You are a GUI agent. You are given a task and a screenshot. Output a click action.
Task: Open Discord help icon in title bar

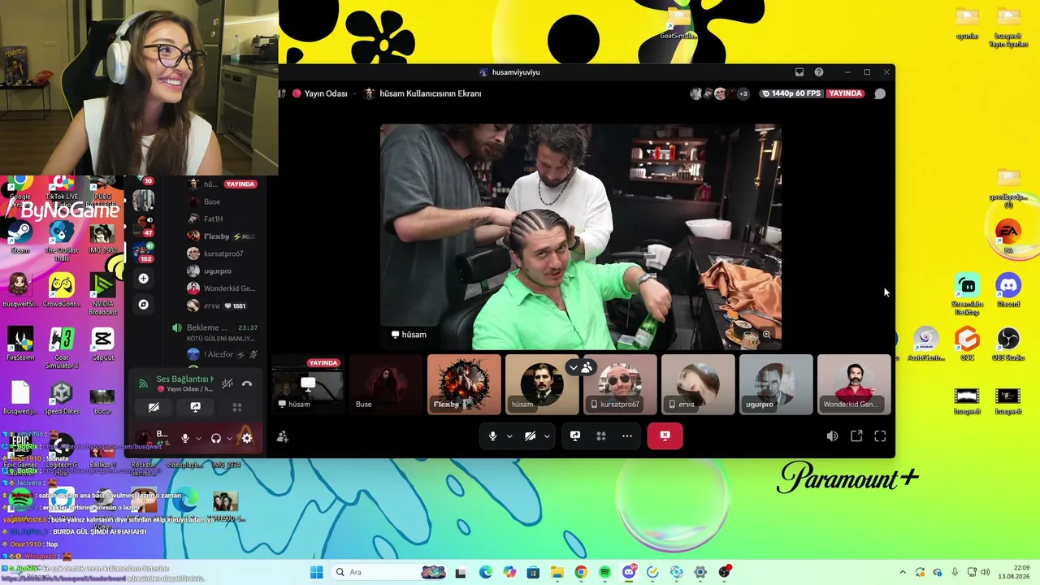pos(819,72)
